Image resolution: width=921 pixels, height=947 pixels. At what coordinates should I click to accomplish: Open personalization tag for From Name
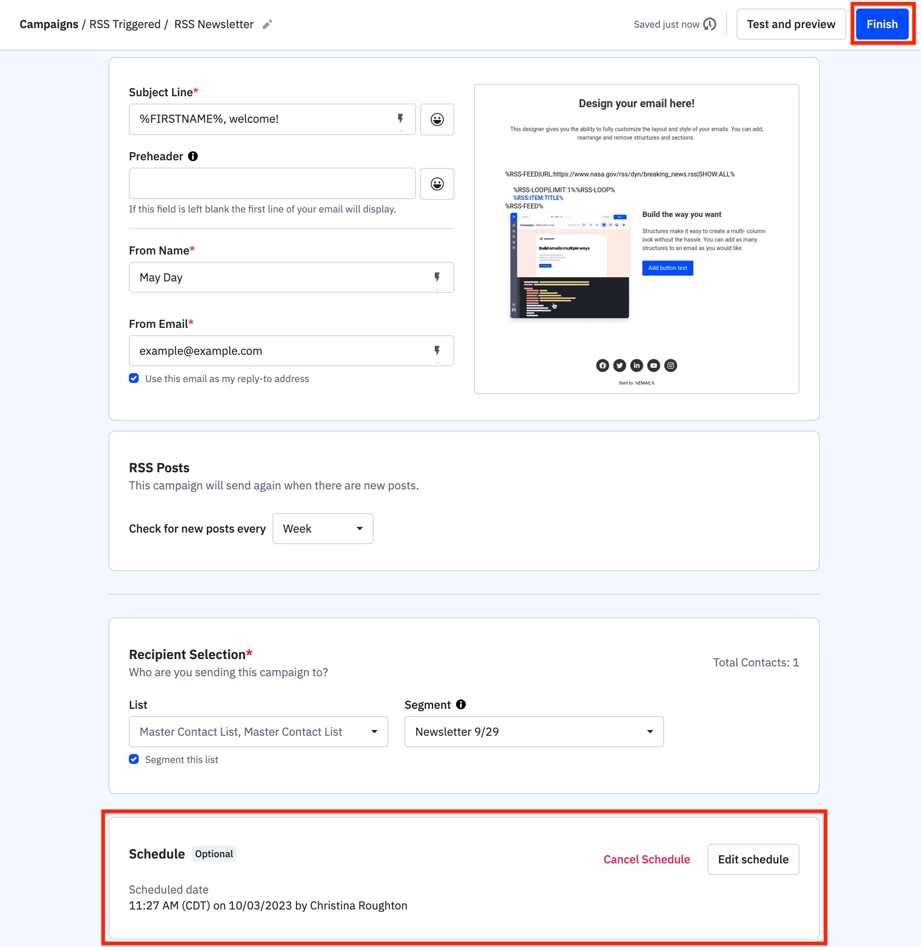(437, 277)
